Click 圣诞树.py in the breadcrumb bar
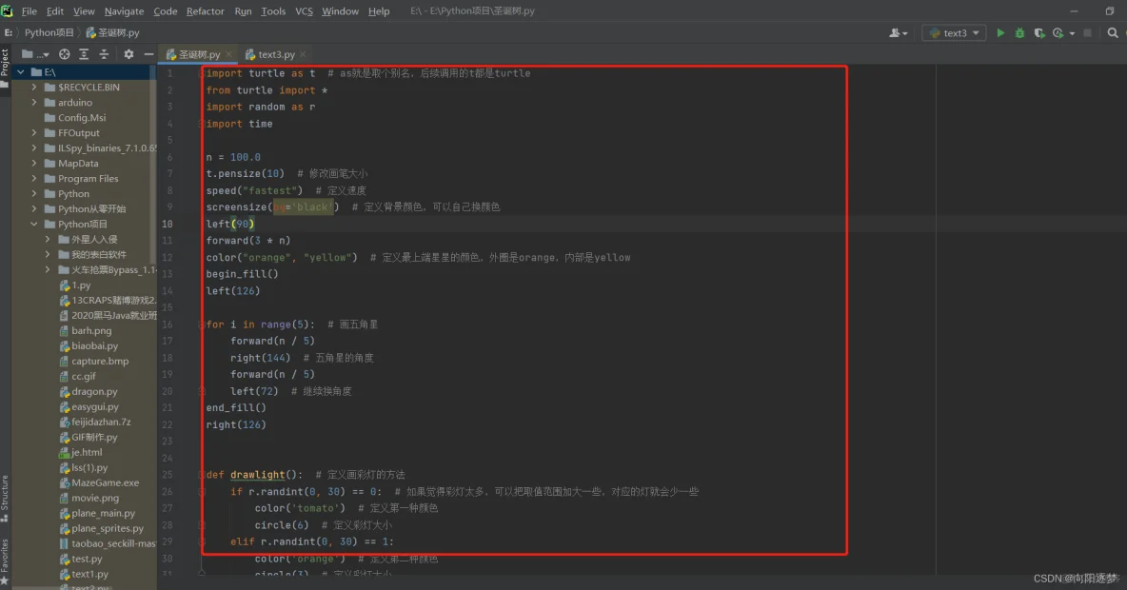 (x=113, y=33)
